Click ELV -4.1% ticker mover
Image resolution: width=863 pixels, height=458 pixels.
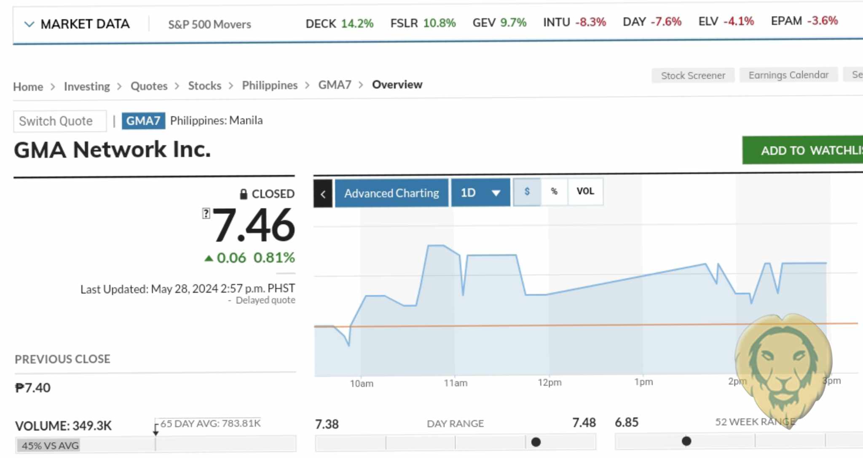click(x=726, y=21)
